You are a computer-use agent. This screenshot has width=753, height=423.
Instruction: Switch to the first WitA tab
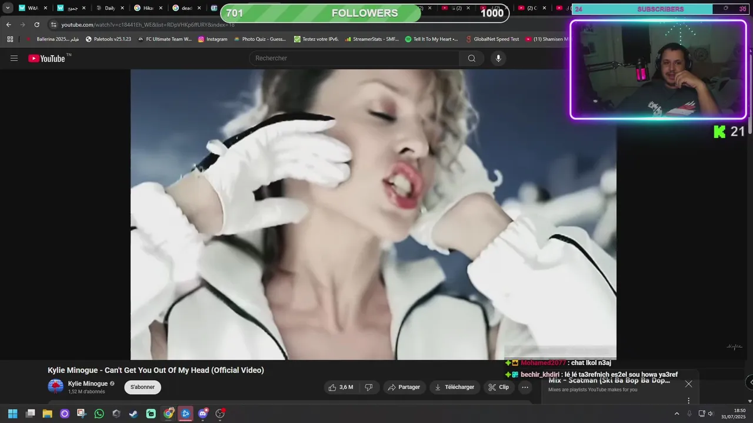[x=33, y=8]
